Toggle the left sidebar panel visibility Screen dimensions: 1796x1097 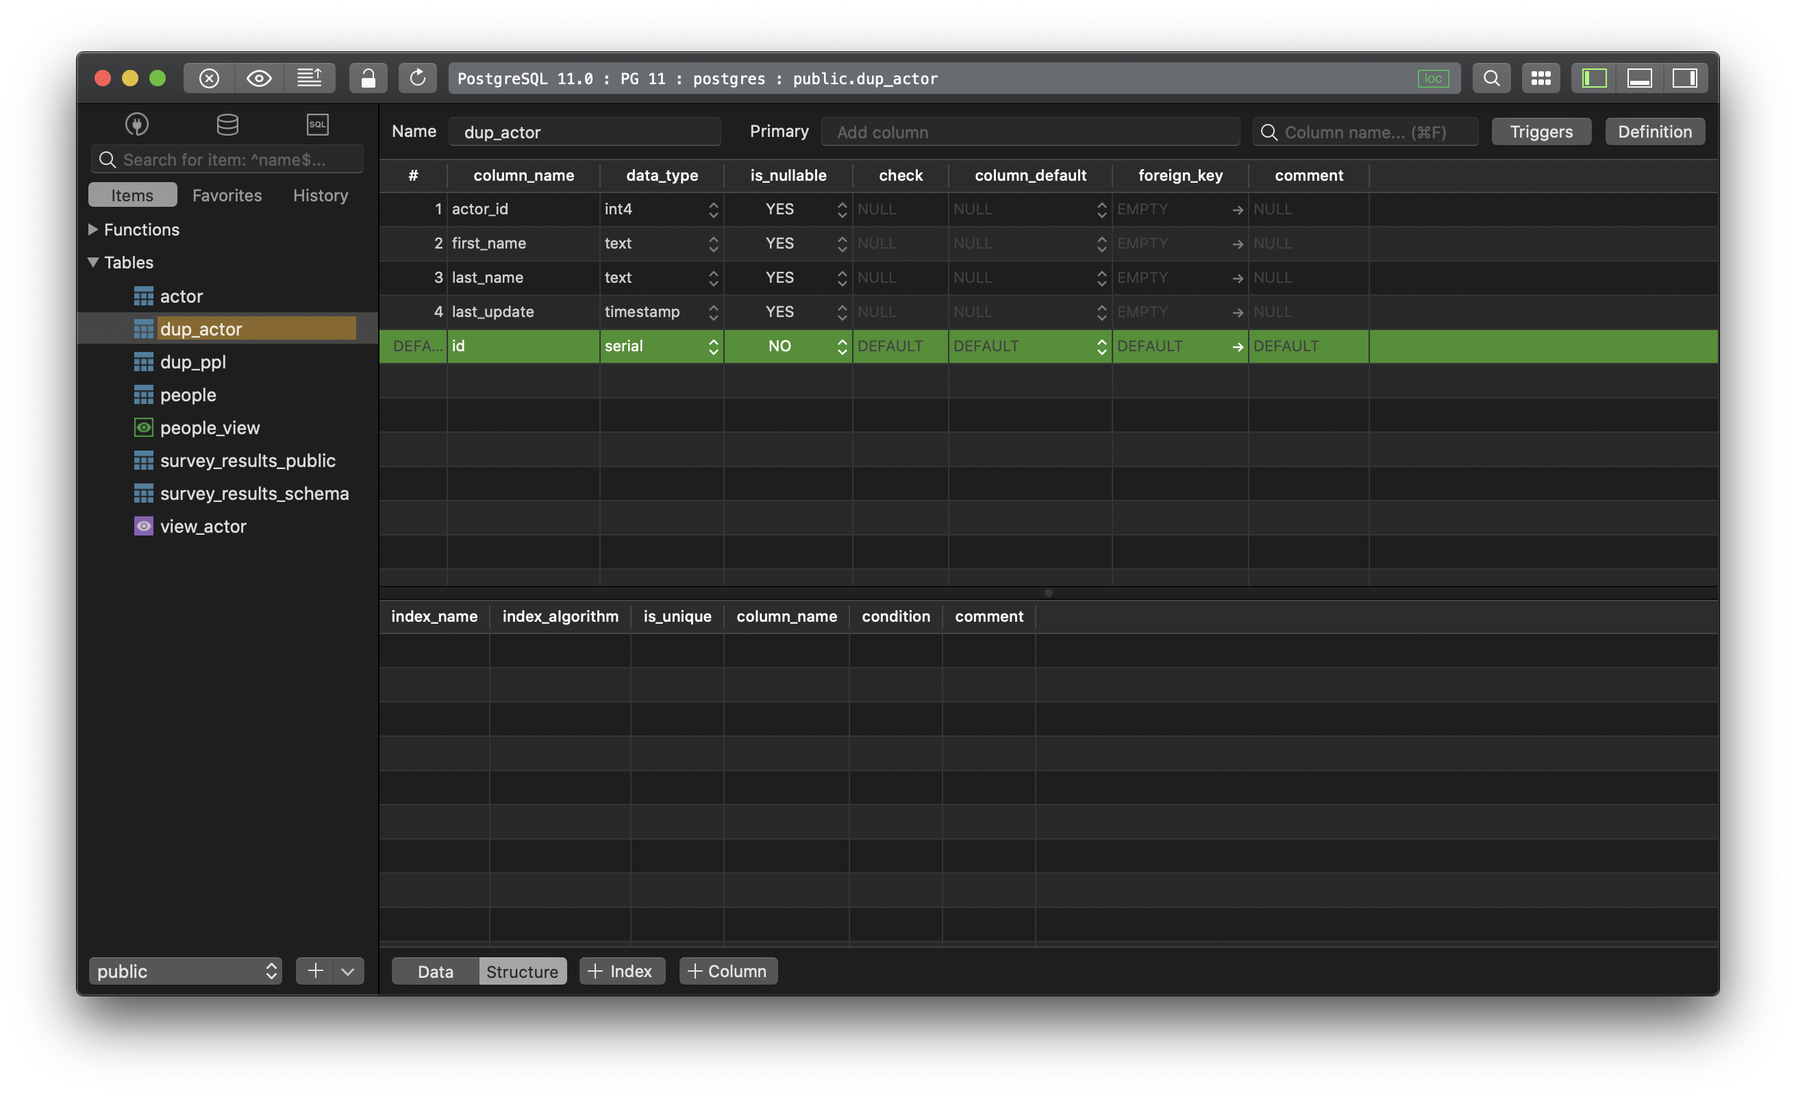coord(1593,78)
